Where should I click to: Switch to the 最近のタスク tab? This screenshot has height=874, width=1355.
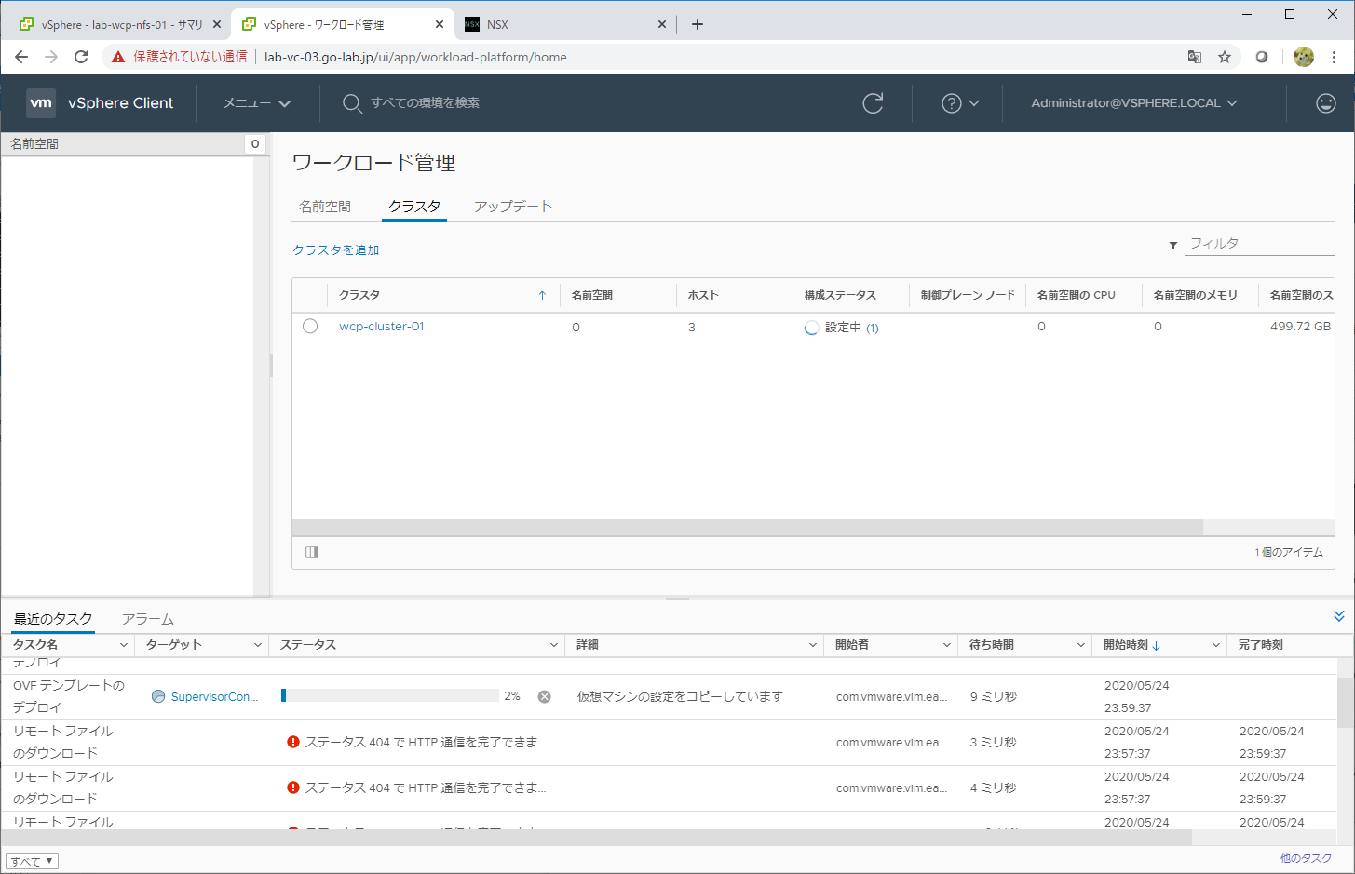tap(53, 619)
